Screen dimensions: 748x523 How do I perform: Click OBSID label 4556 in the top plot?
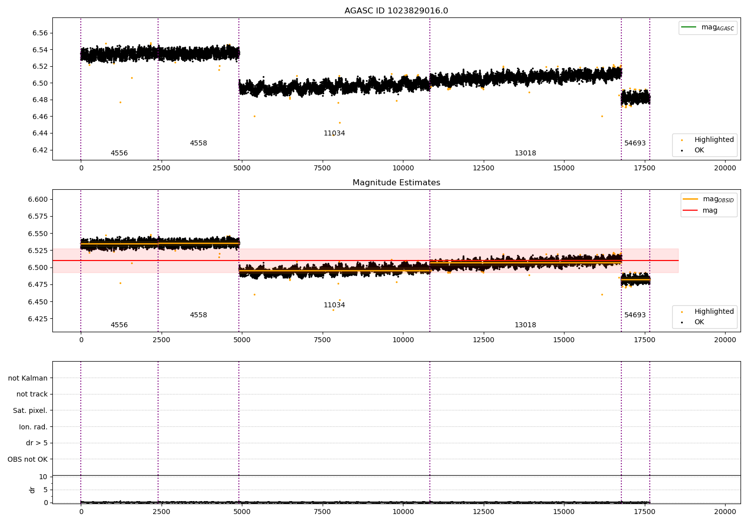click(x=119, y=153)
